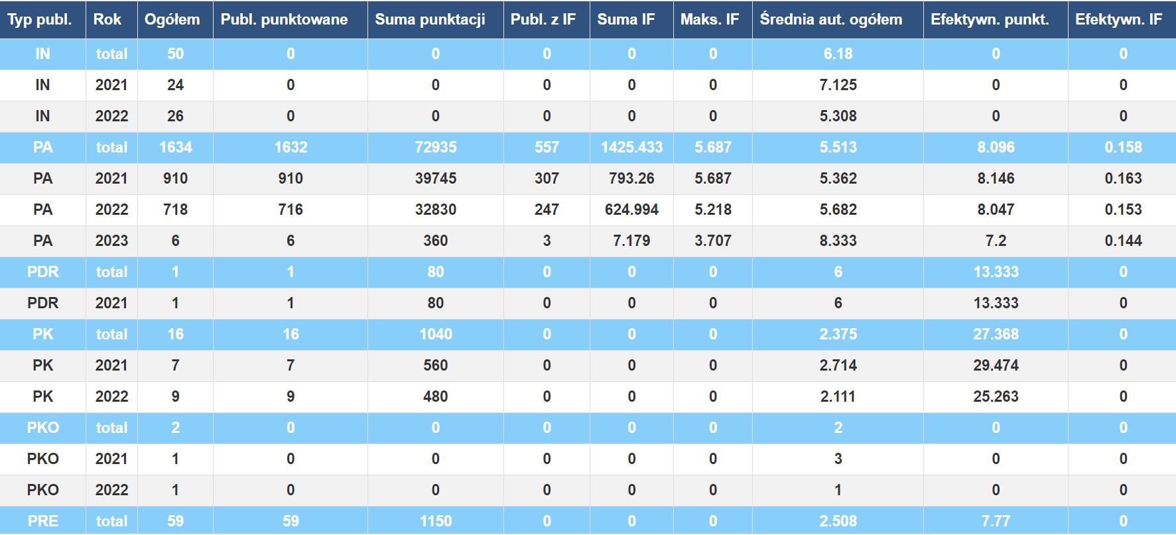The width and height of the screenshot is (1176, 535).
Task: Click the PA 2021 value 39745
Action: [436, 178]
